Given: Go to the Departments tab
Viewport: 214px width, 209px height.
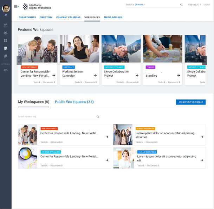Looking at the screenshot, I should click(27, 17).
